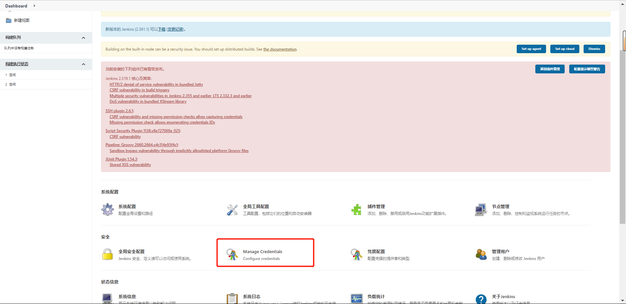Open the Stored XSS vulnerability link
This screenshot has width=626, height=304.
coord(130,165)
